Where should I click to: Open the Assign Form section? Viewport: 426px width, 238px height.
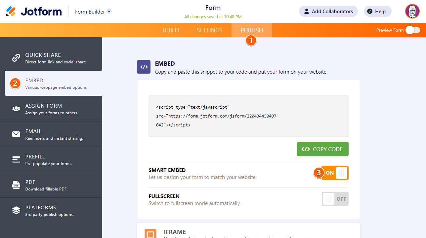tap(51, 109)
